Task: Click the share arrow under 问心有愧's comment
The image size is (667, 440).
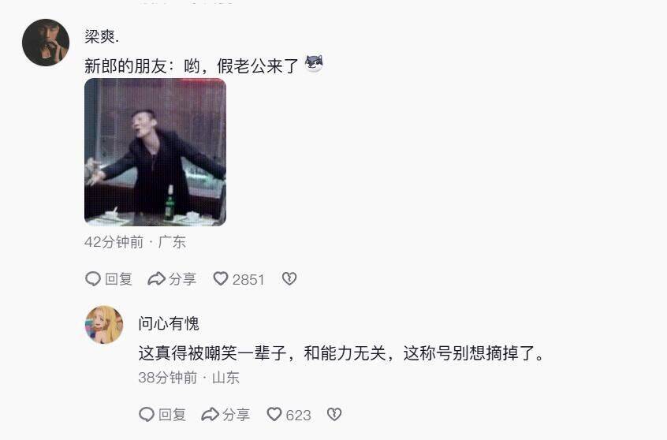Action: coord(211,414)
